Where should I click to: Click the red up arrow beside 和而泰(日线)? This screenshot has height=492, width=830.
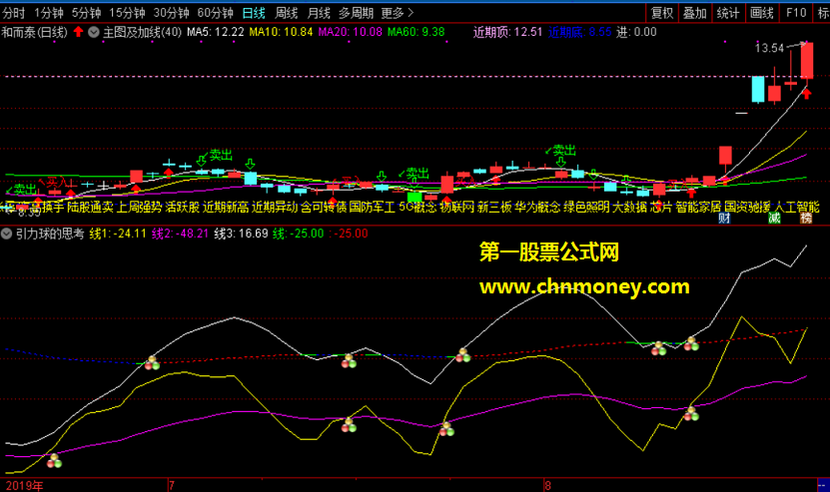pos(78,32)
